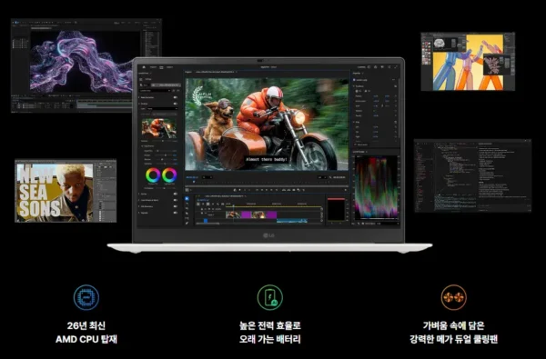
Task: Expand the Basic Correction section arrow
Action: coord(139,97)
